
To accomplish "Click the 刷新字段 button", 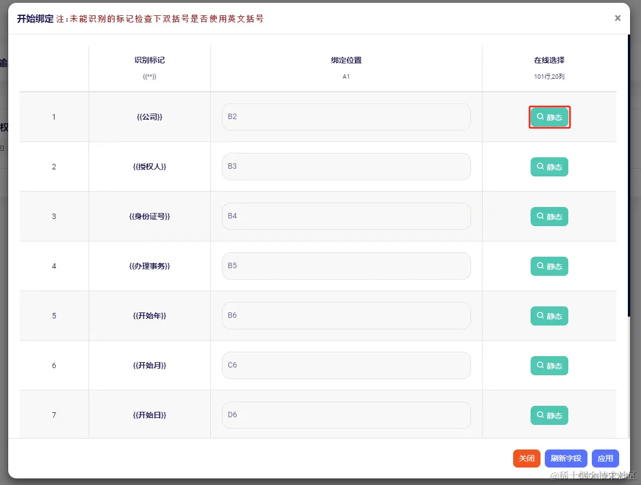I will pyautogui.click(x=566, y=458).
